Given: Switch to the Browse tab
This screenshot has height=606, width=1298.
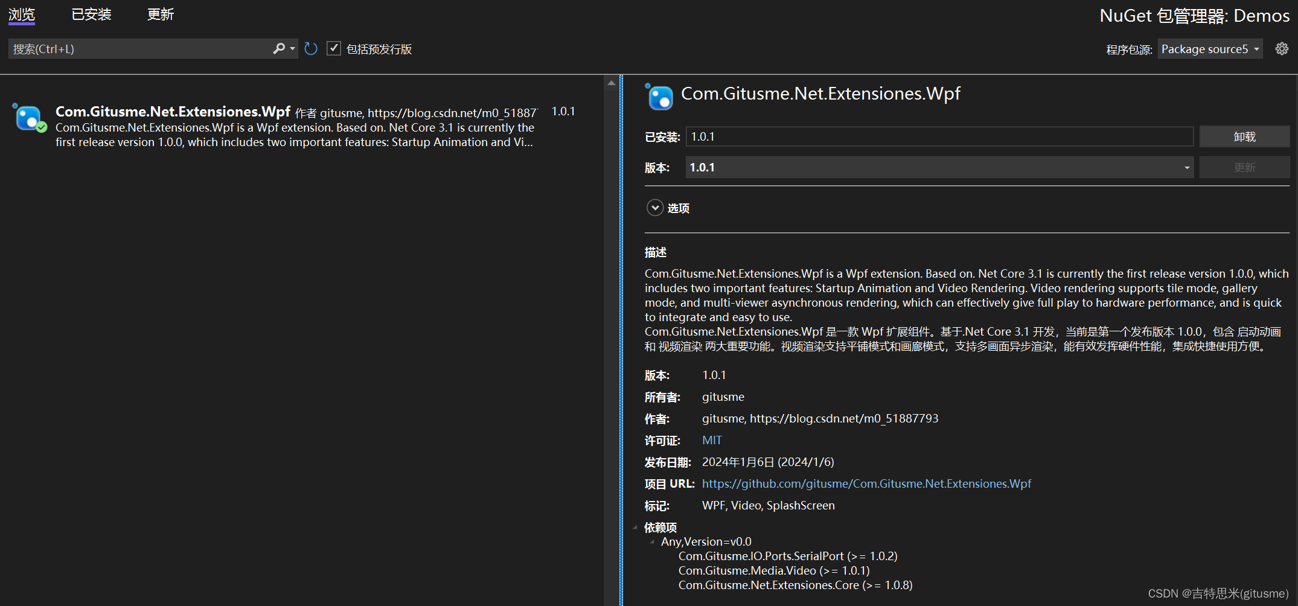Looking at the screenshot, I should 22,14.
